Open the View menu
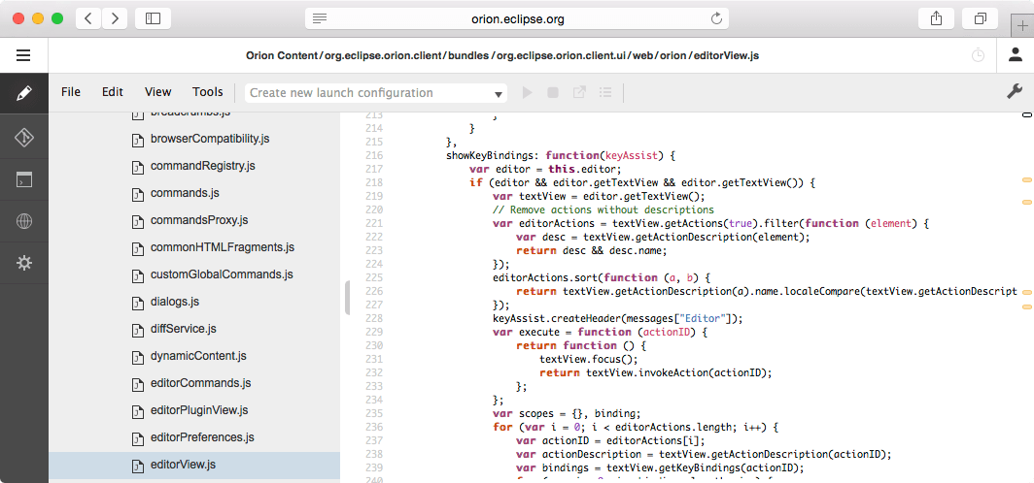1034x483 pixels. point(157,92)
